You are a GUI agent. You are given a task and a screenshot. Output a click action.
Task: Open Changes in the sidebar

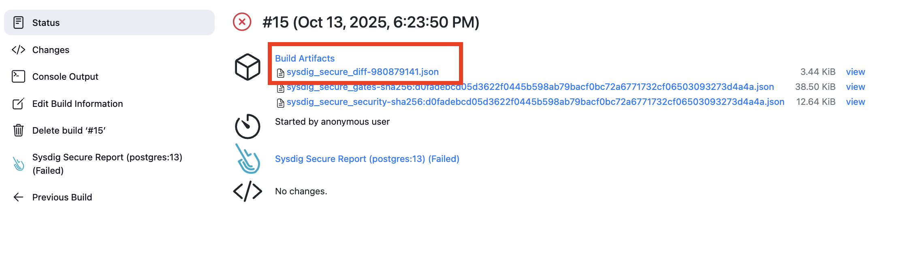tap(51, 50)
